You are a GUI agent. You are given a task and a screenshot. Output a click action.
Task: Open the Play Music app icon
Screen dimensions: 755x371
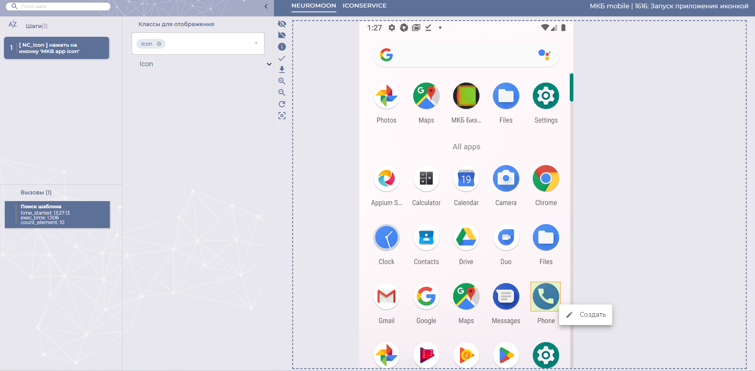click(x=466, y=355)
